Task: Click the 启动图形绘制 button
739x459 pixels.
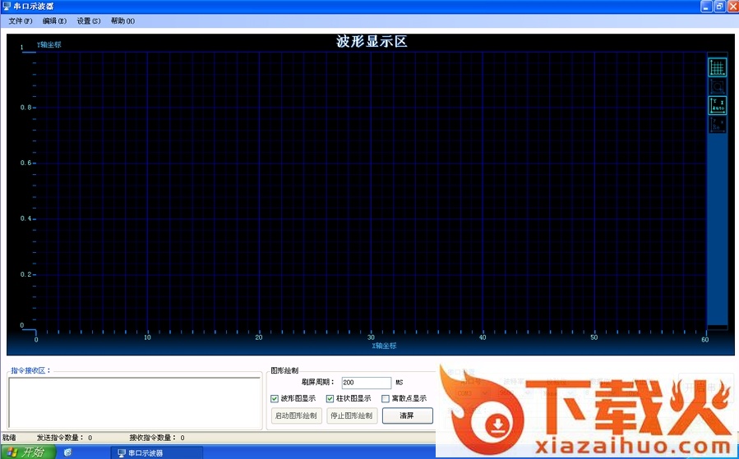Action: click(x=297, y=415)
